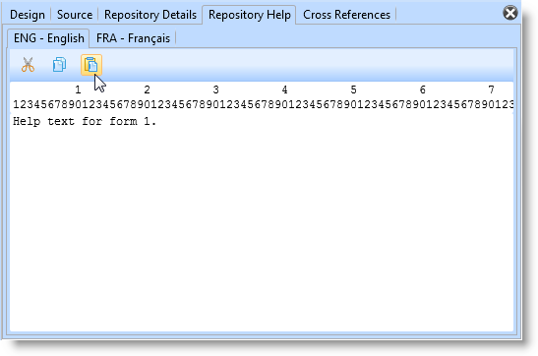Select the Repository Help tab
This screenshot has width=538, height=356.
(x=250, y=15)
